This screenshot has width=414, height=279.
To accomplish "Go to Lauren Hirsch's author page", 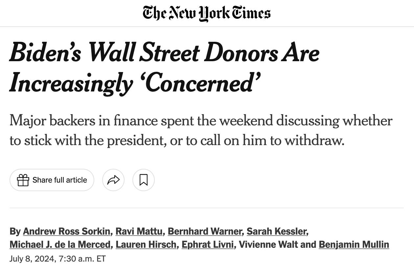I will (x=146, y=244).
